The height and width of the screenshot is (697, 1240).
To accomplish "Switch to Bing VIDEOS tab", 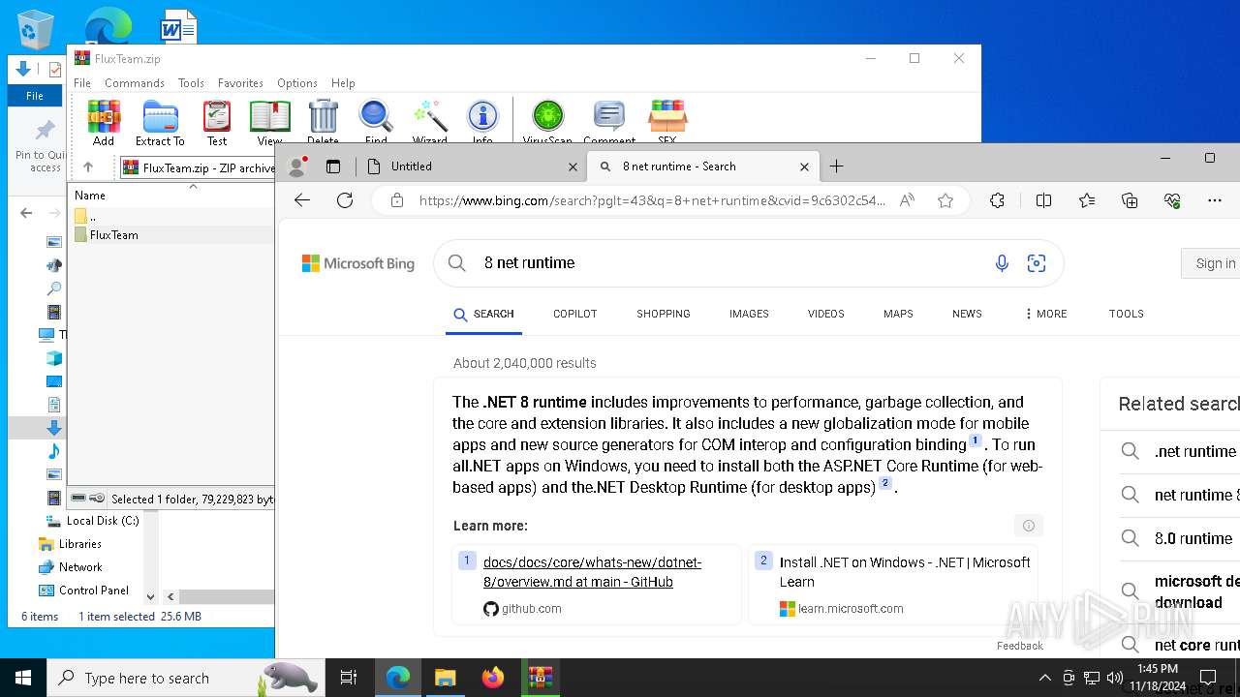I will [826, 314].
